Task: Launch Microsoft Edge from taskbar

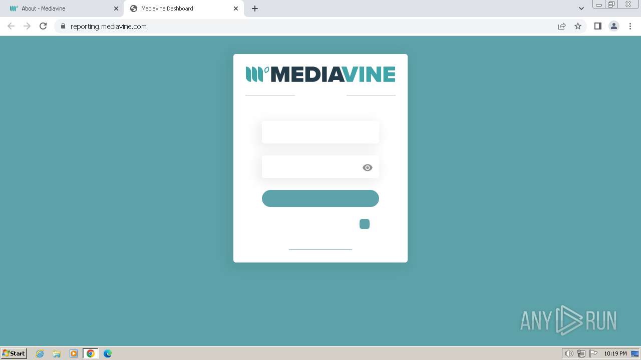Action: (108, 353)
